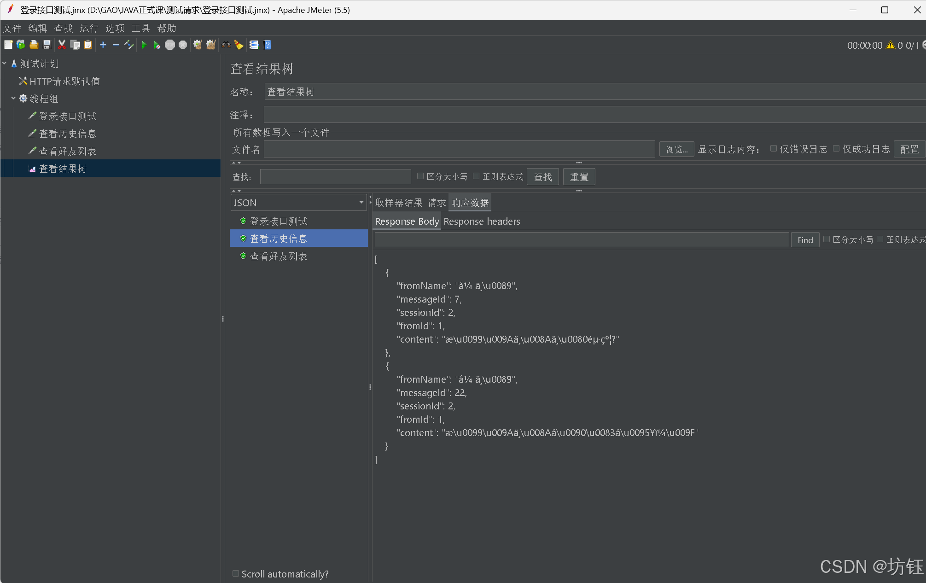This screenshot has height=583, width=926.
Task: Toggle 正则表达式 checkbox next to 查找 field
Action: [476, 176]
